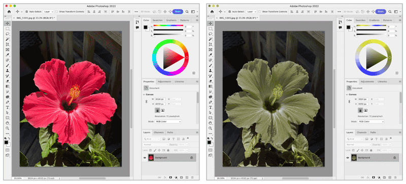
Task: Select the Type tool in olive-flower window
Action: (x=211, y=107)
